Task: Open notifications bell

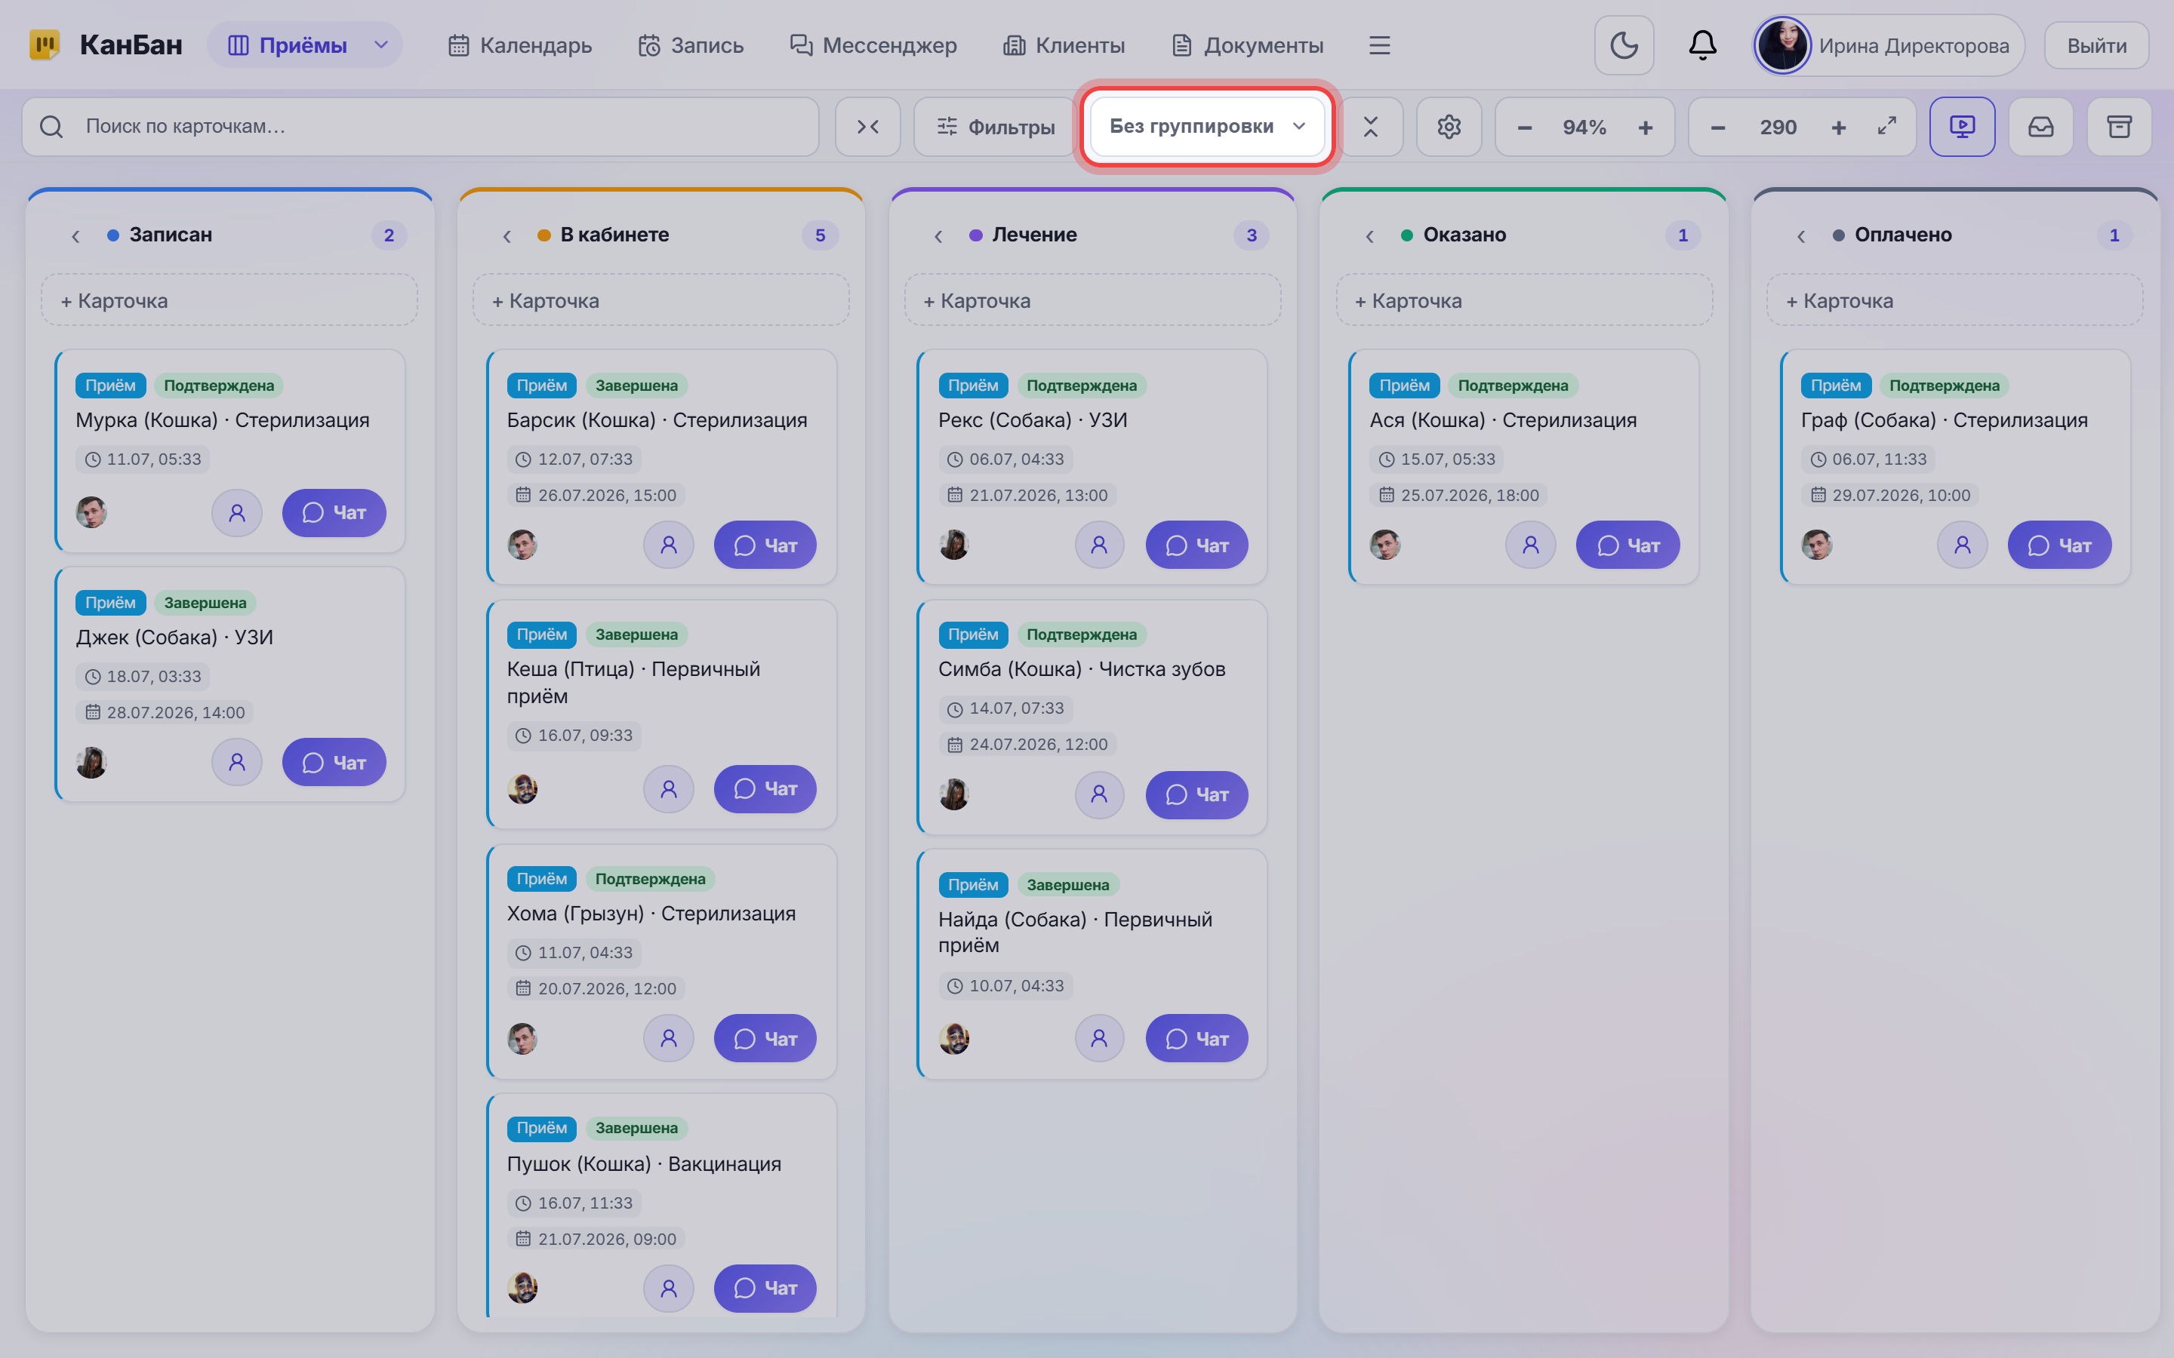Action: click(x=1702, y=45)
